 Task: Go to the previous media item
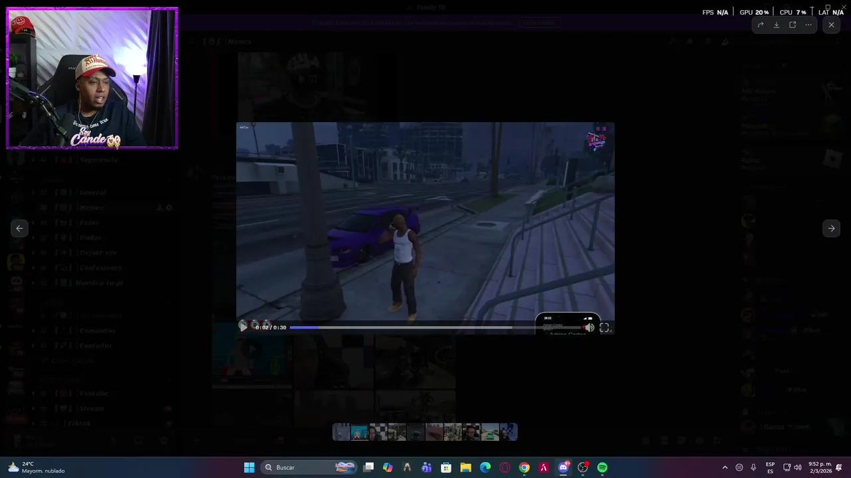click(x=19, y=228)
